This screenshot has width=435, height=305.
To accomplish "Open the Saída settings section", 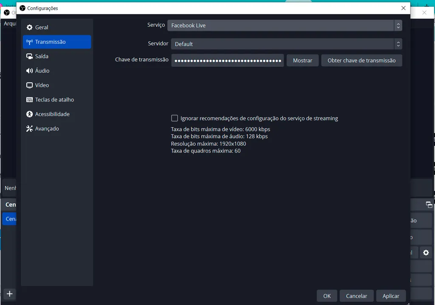I will pos(57,56).
